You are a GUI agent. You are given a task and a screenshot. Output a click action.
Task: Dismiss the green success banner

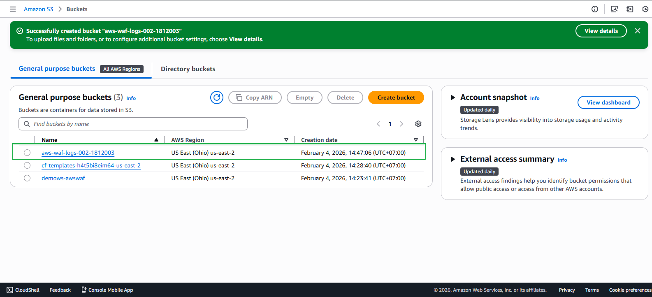click(x=638, y=31)
